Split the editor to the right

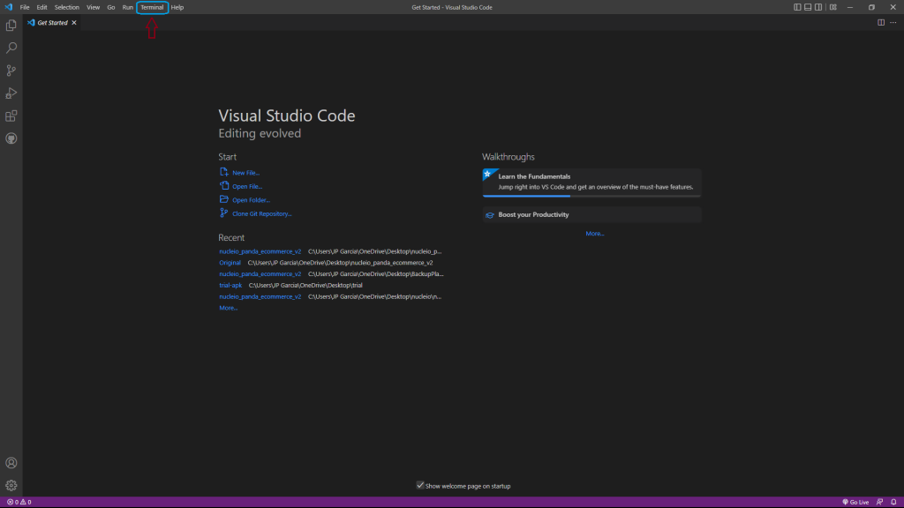[x=881, y=22]
